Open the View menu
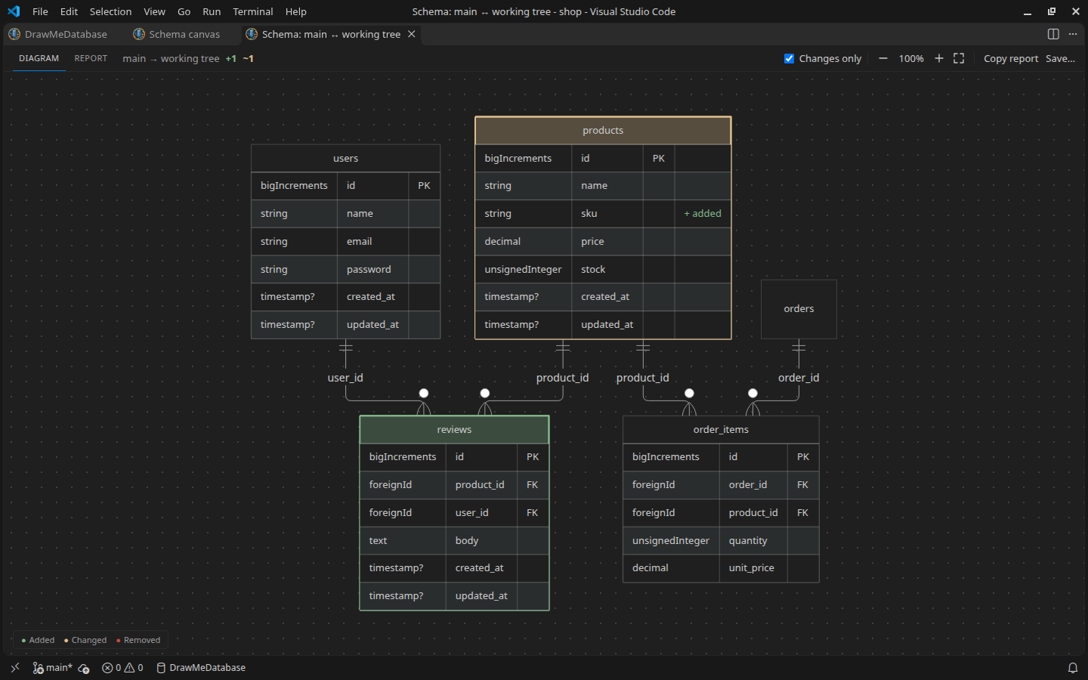Screen dimensions: 1088x680 (x=154, y=11)
